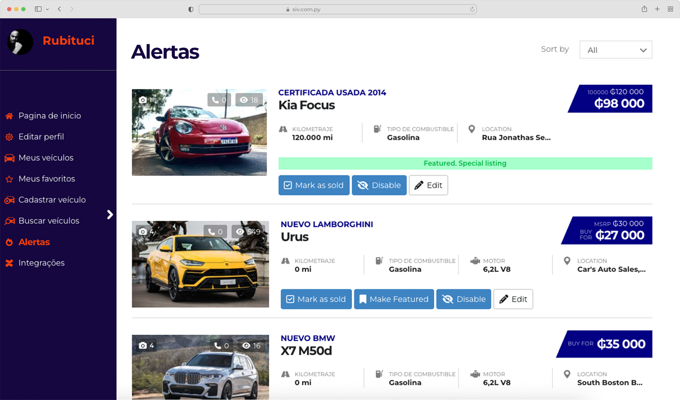Reload the page from address bar
This screenshot has height=400, width=680.
pos(472,9)
